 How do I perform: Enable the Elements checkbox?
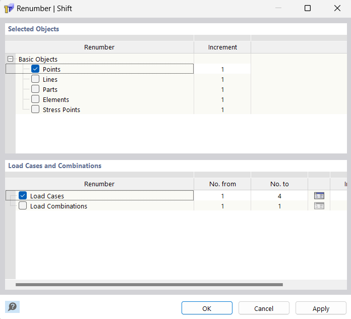(x=35, y=99)
